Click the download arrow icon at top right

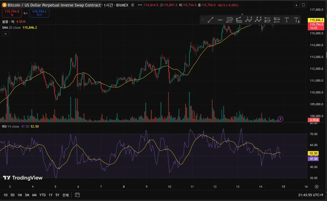click(297, 5)
